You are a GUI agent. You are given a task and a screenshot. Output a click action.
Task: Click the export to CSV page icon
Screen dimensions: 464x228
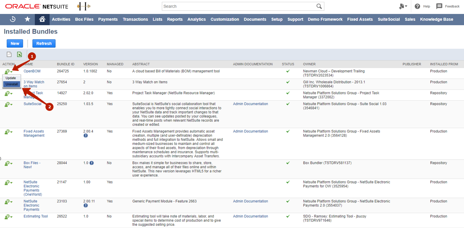coord(10,55)
